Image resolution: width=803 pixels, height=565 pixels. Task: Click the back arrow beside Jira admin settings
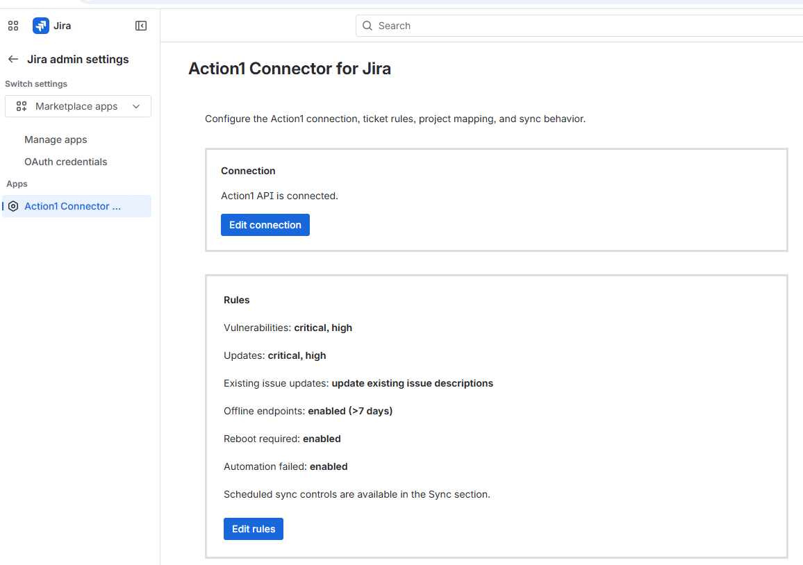pos(13,59)
